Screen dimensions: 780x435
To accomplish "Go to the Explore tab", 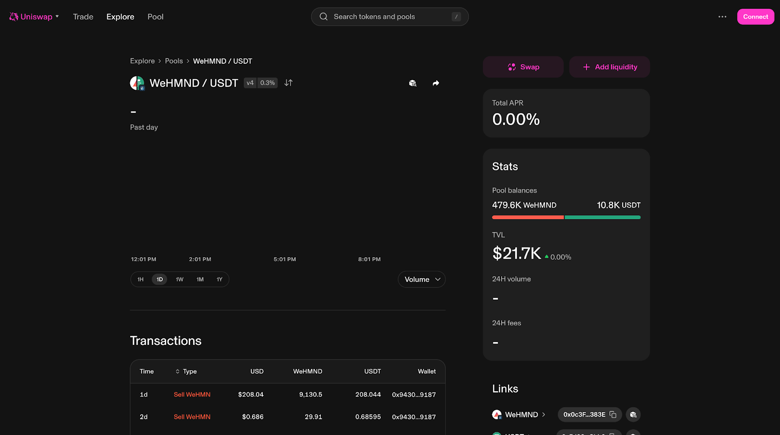I will coord(120,17).
